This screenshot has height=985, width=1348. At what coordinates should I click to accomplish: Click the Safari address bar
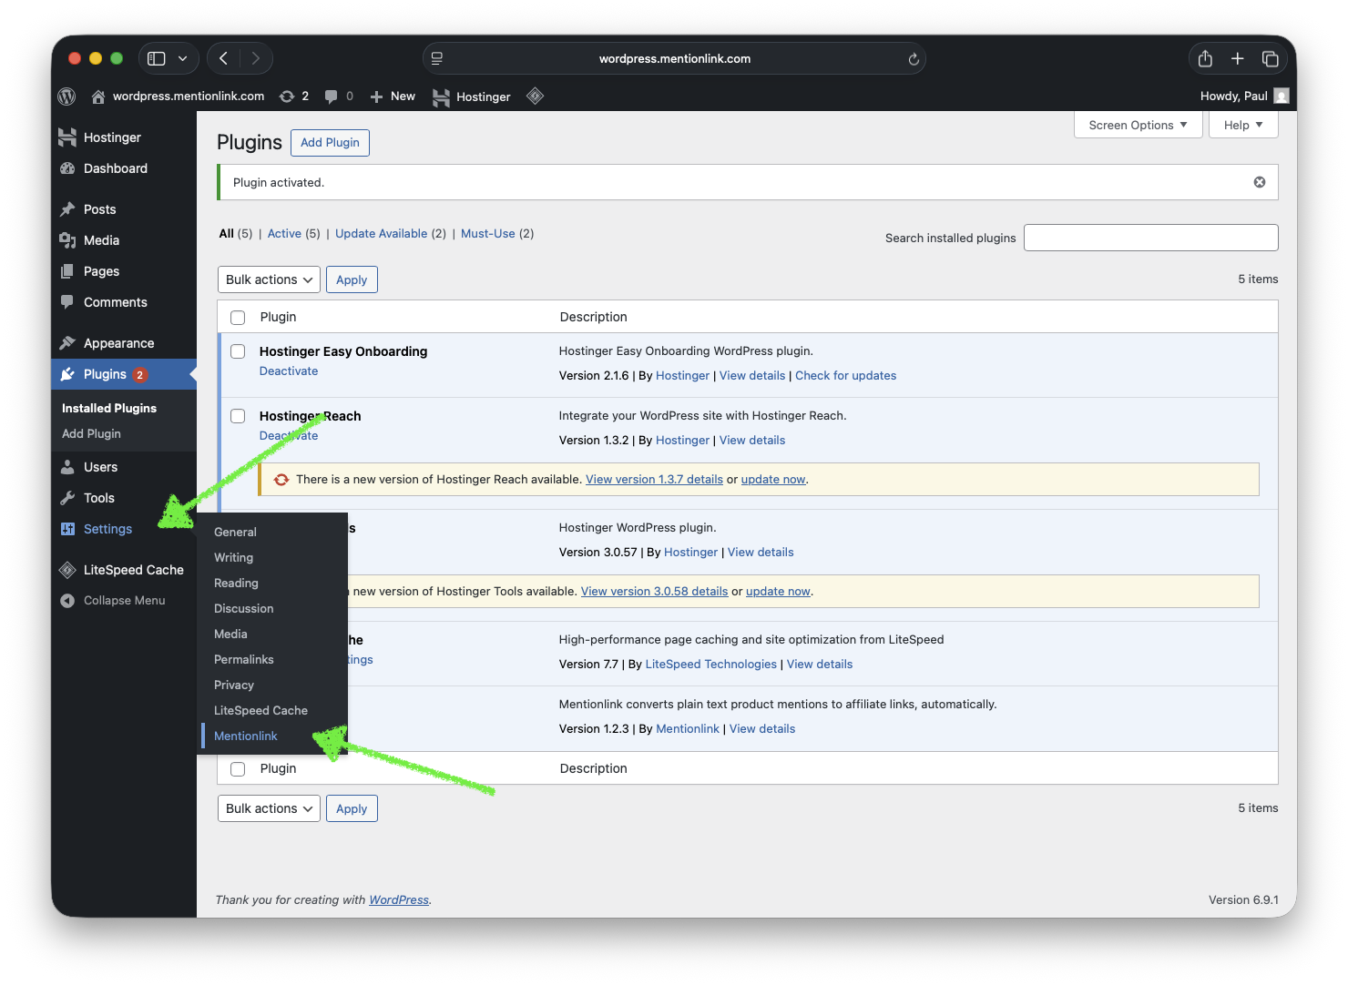(x=674, y=58)
